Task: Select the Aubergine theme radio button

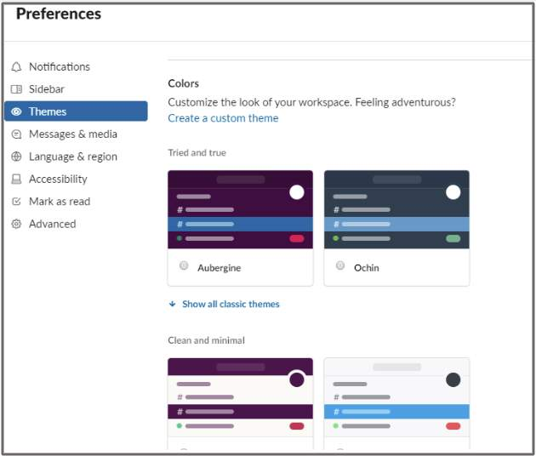Action: click(184, 265)
